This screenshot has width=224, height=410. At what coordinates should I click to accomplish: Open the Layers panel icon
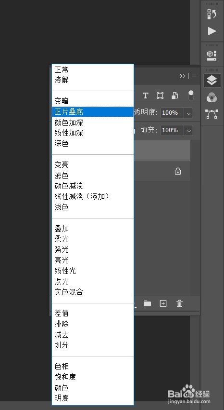click(212, 81)
